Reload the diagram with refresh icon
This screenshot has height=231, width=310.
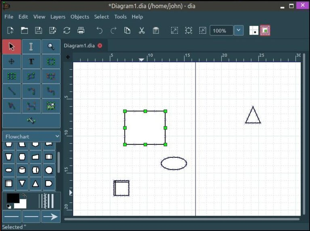(x=67, y=31)
